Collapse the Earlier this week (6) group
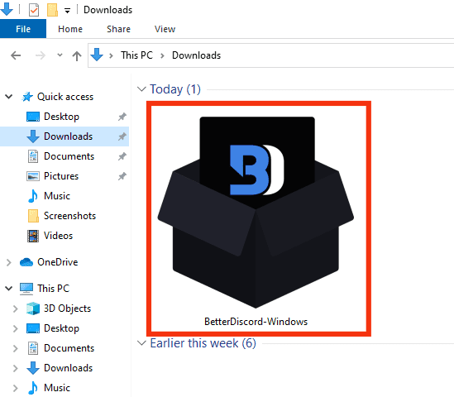 141,343
